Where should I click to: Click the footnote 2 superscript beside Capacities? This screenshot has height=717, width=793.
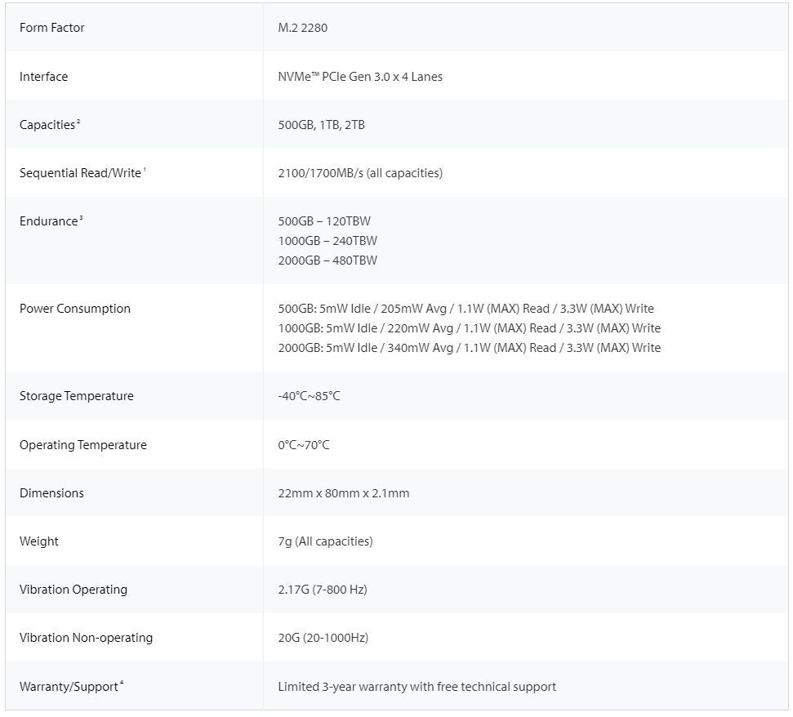(78, 122)
